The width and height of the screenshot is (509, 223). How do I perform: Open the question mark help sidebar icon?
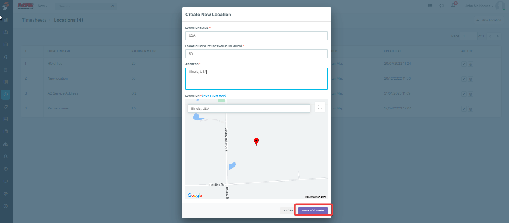click(6, 206)
